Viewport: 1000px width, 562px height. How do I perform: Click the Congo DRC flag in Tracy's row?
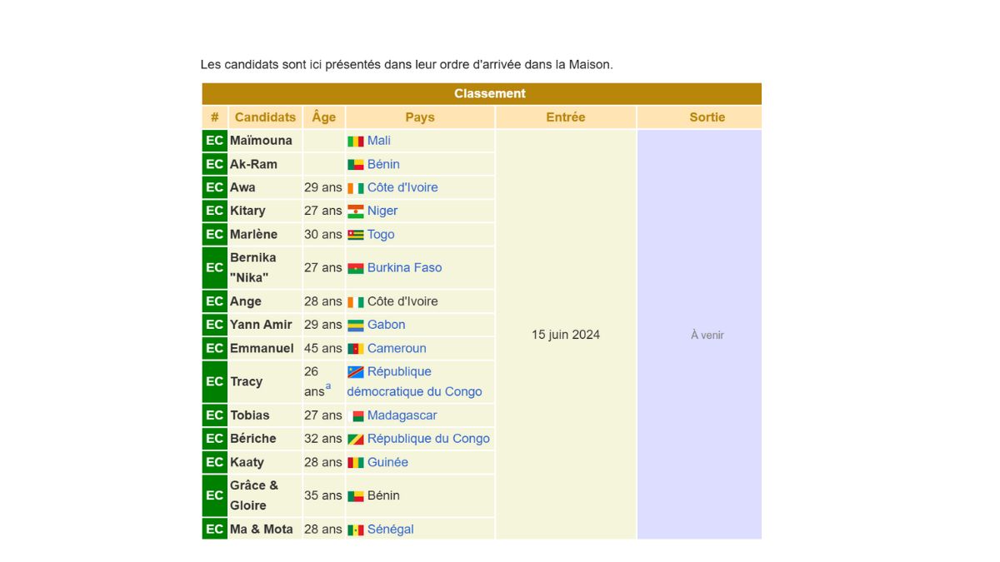click(357, 371)
